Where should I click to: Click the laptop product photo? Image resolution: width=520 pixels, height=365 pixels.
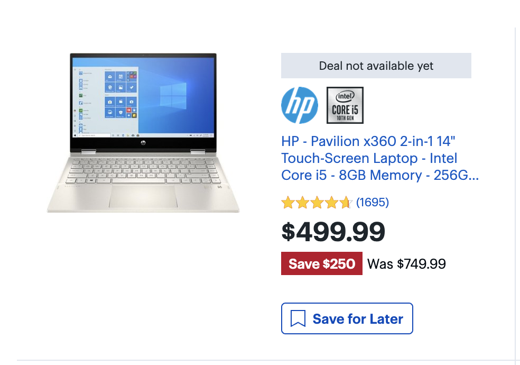(x=143, y=132)
